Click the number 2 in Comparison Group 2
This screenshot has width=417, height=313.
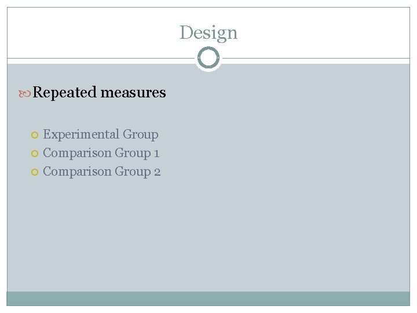point(157,172)
